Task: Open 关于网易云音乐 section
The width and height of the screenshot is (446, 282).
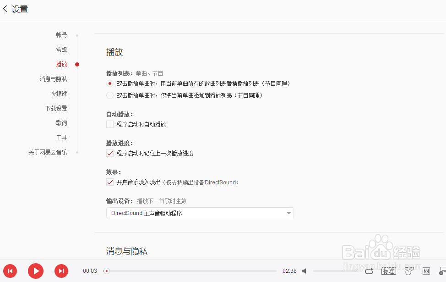Action: tap(48, 152)
